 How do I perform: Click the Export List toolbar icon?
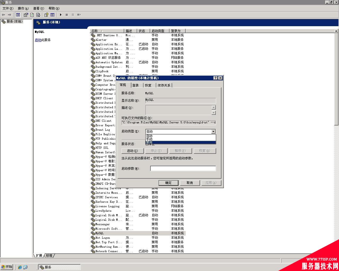(x=38, y=15)
